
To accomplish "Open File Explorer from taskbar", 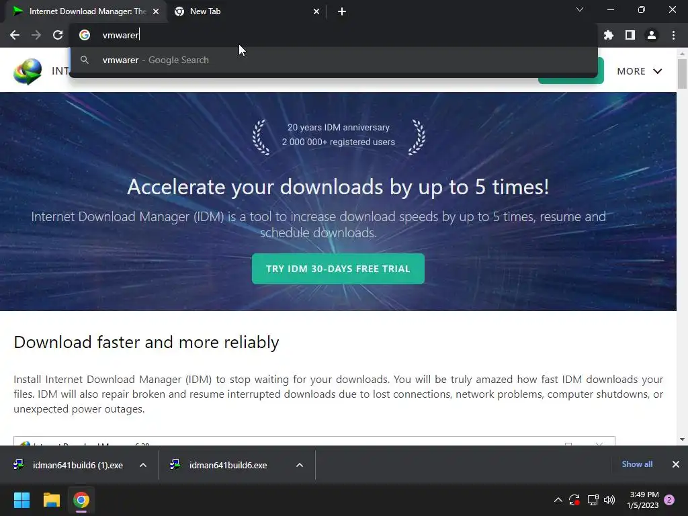I will [x=51, y=500].
